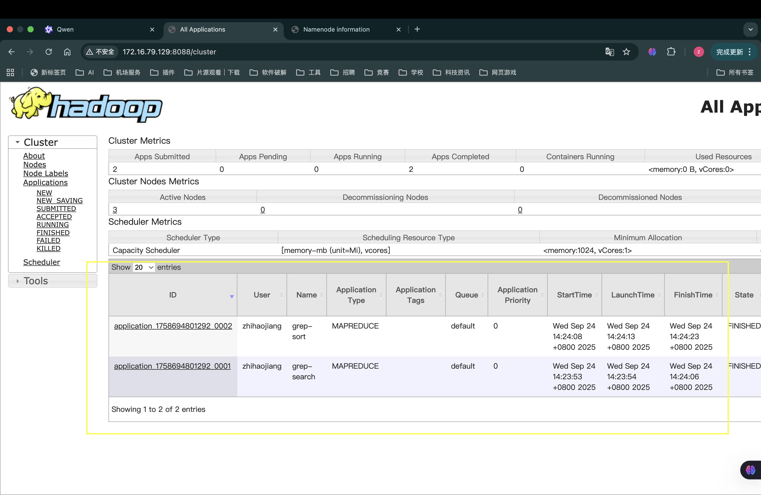The width and height of the screenshot is (761, 495).
Task: Open the apps grid in bookmarks bar
Action: [10, 72]
